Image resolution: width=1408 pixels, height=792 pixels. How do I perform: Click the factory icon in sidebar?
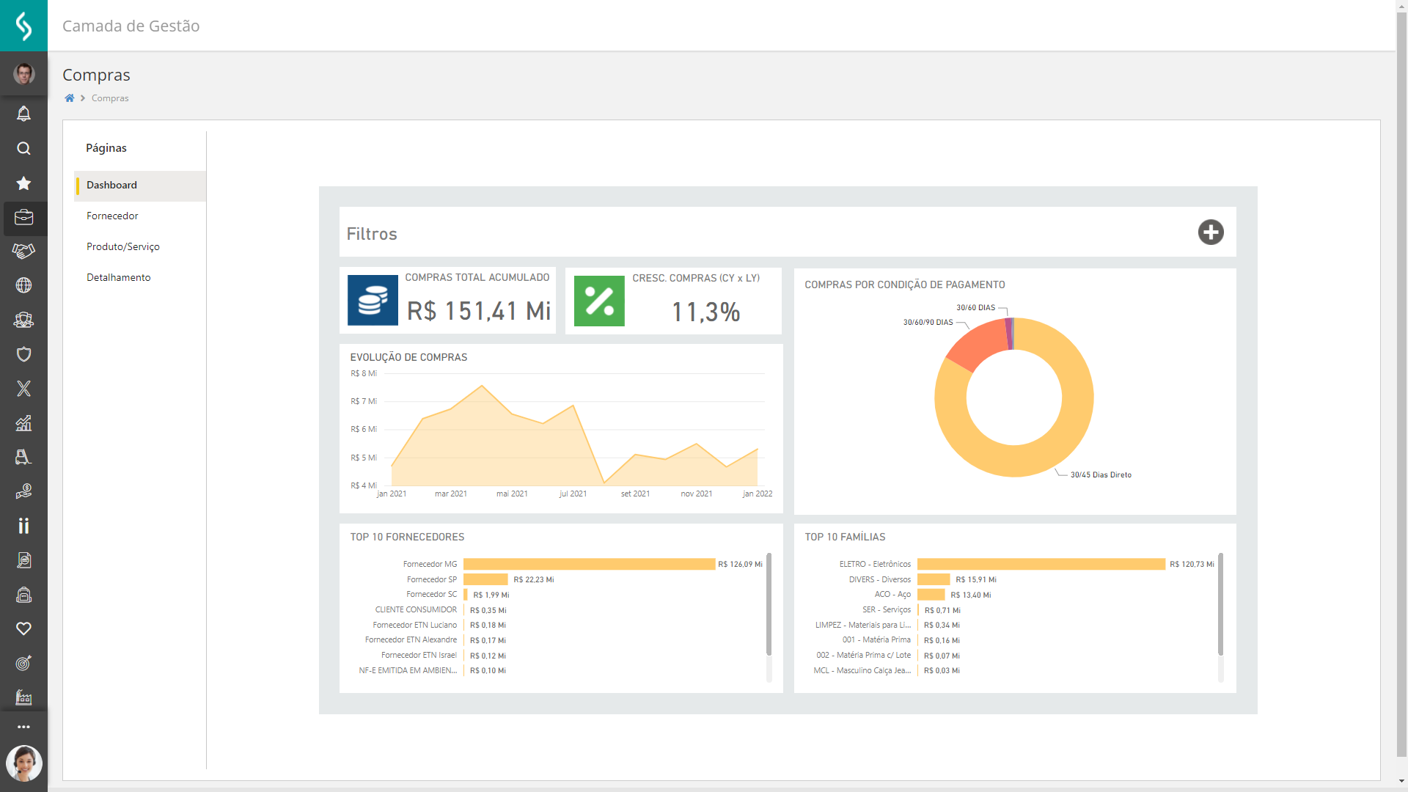pyautogui.click(x=23, y=697)
